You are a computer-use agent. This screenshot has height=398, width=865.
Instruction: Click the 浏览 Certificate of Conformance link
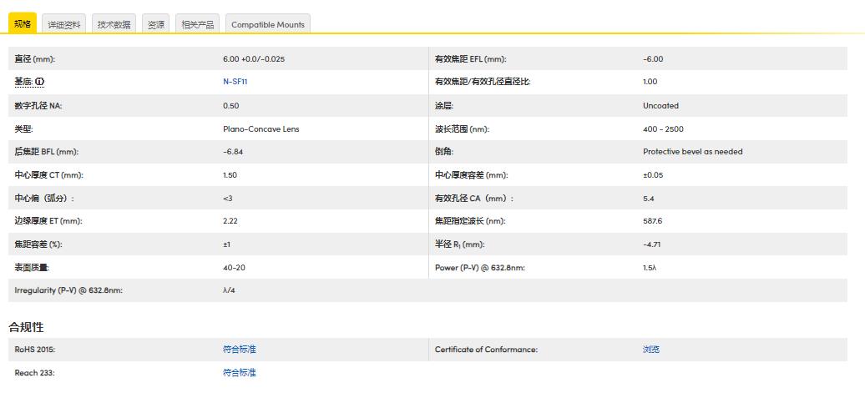point(651,350)
